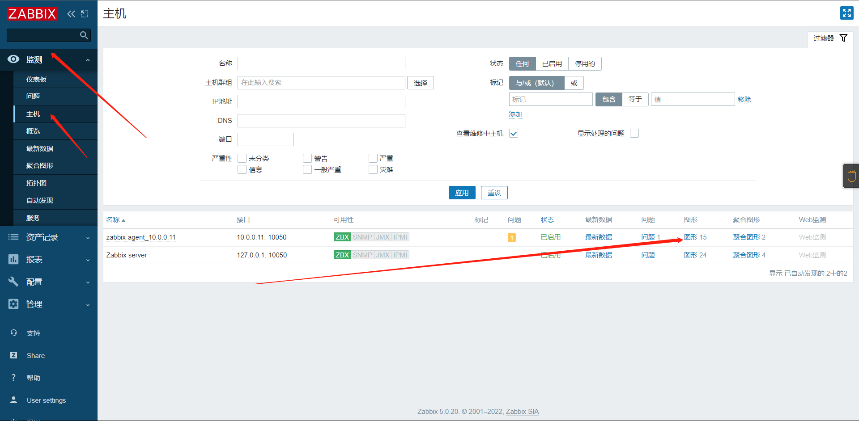Screen dimensions: 859x421
Task: Switch tag mode to 或
Action: point(574,83)
